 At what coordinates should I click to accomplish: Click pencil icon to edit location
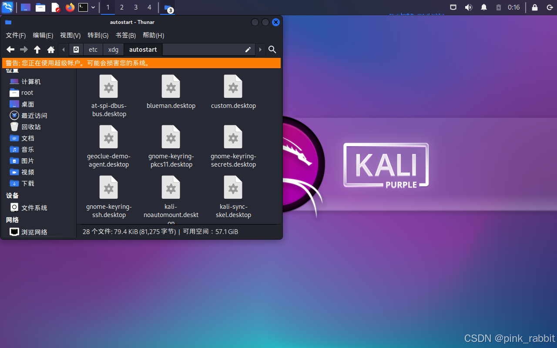pyautogui.click(x=248, y=50)
